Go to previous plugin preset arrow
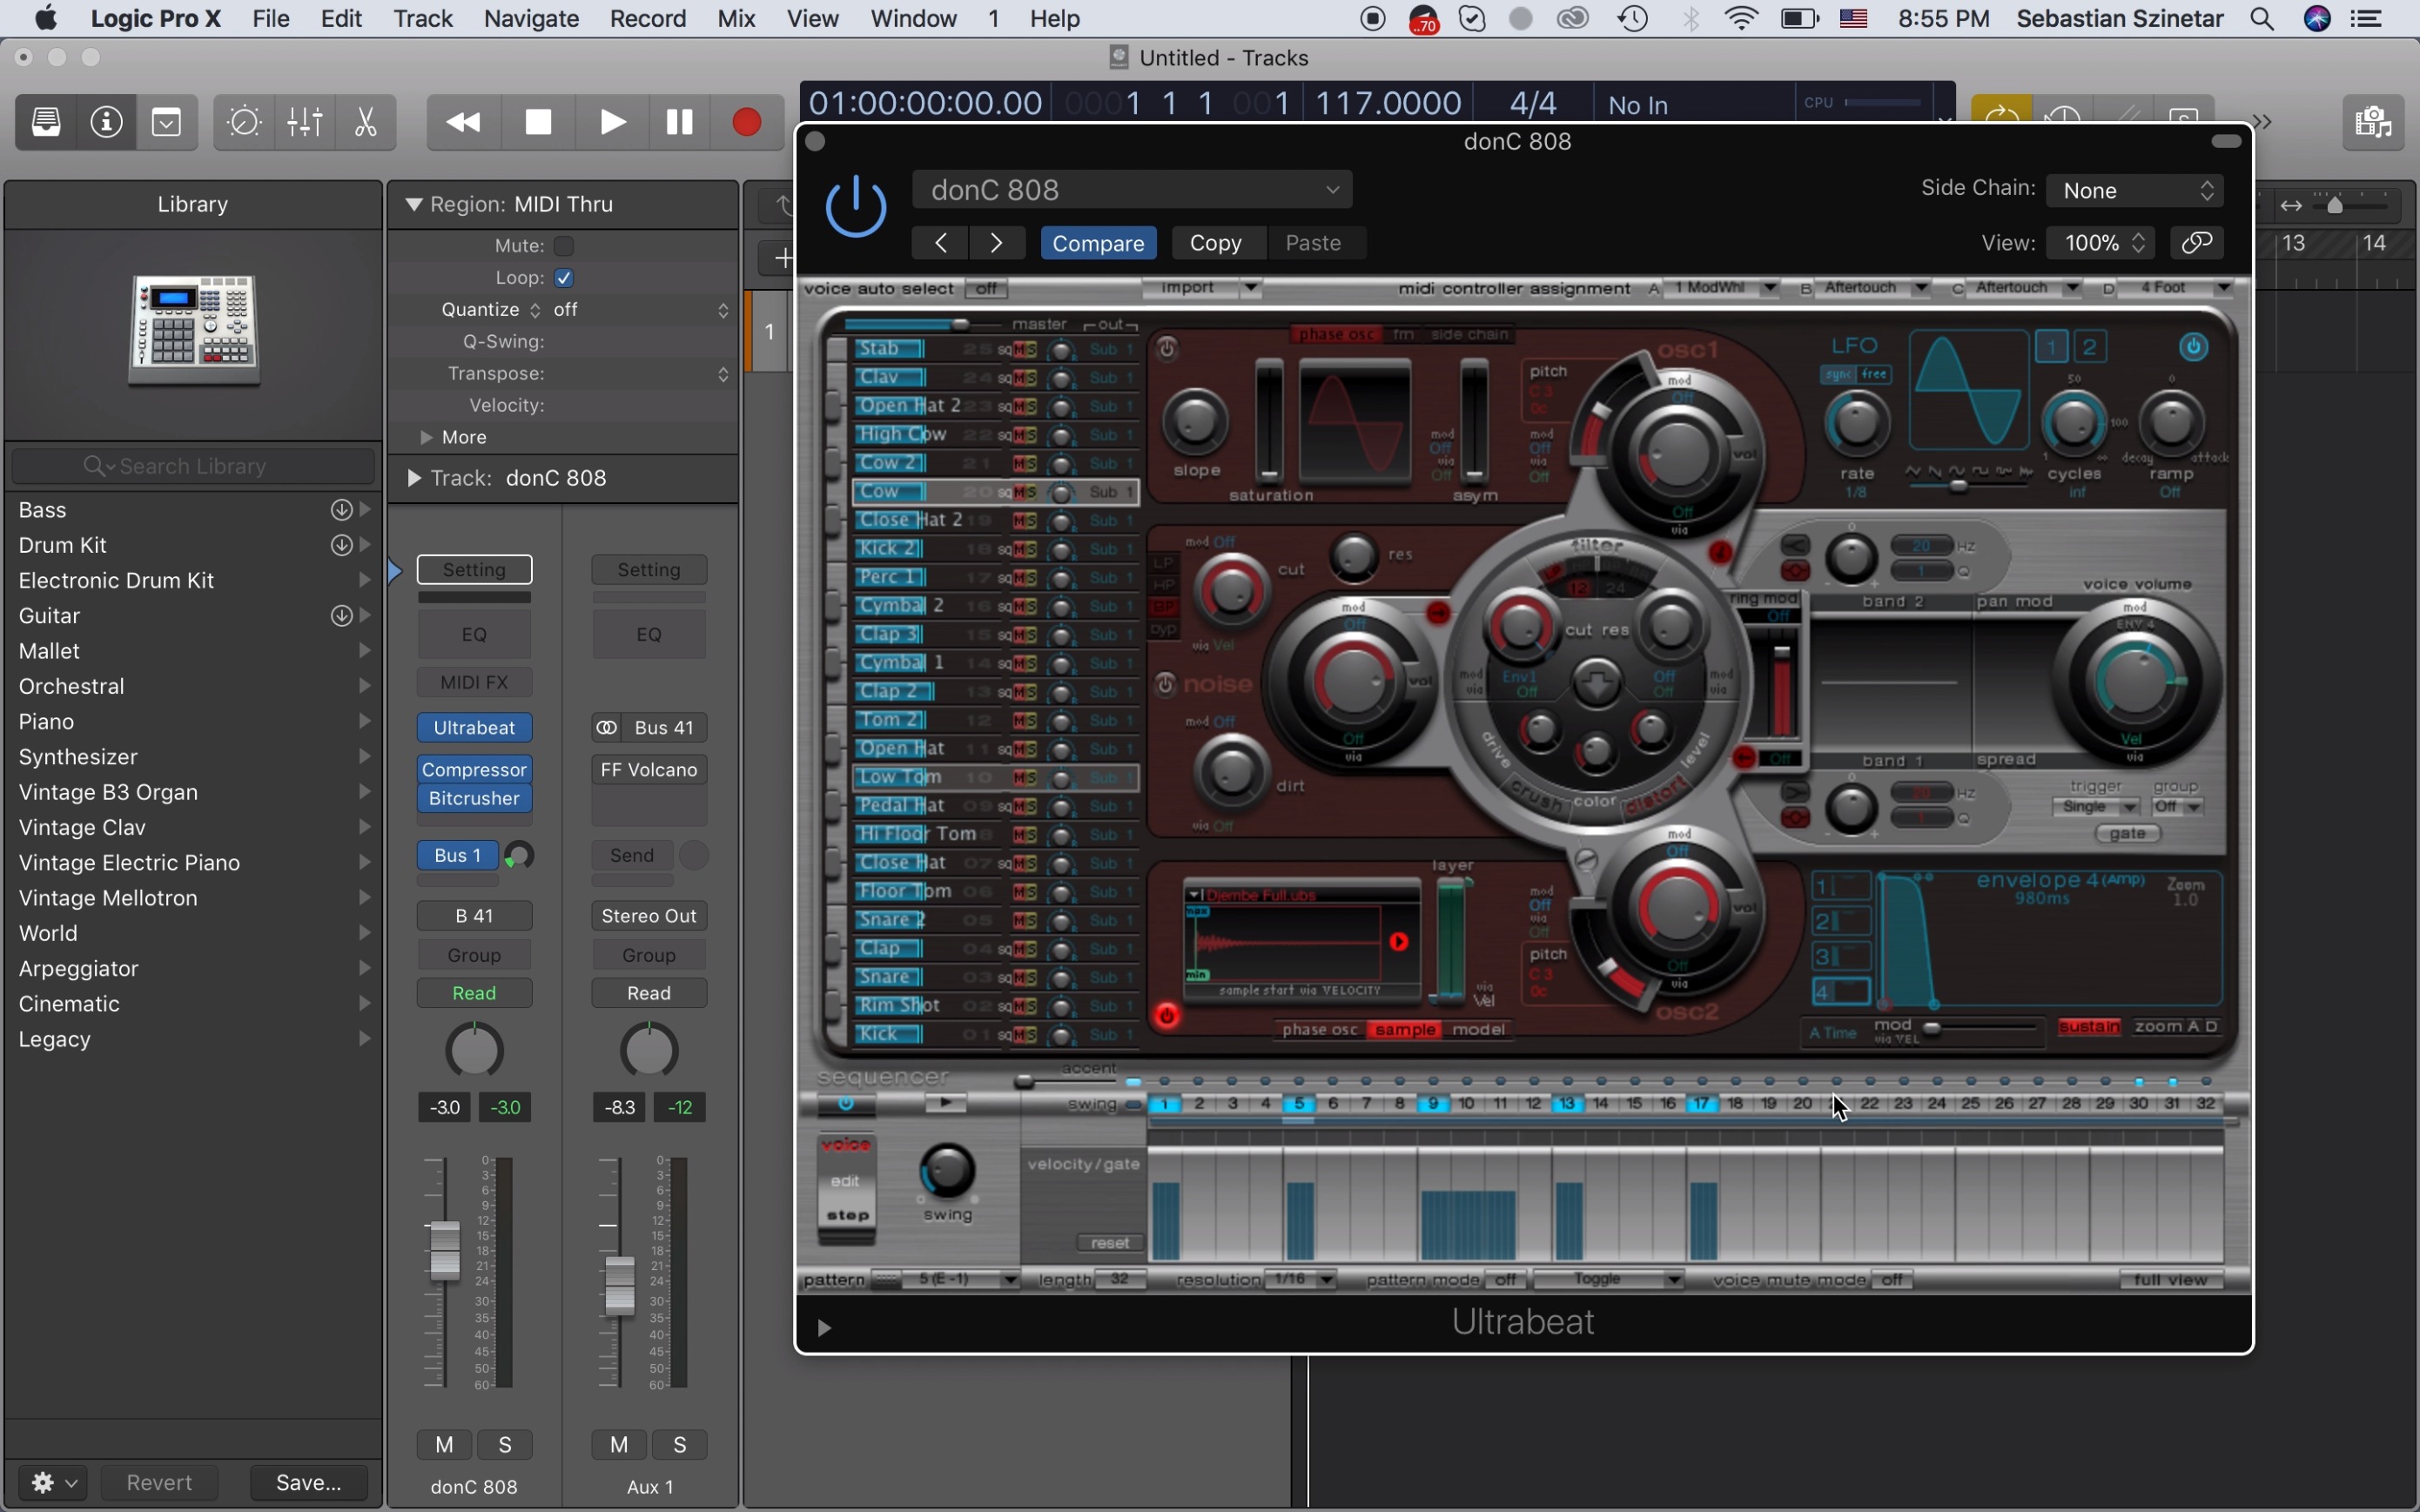The height and width of the screenshot is (1512, 2420). [x=940, y=243]
